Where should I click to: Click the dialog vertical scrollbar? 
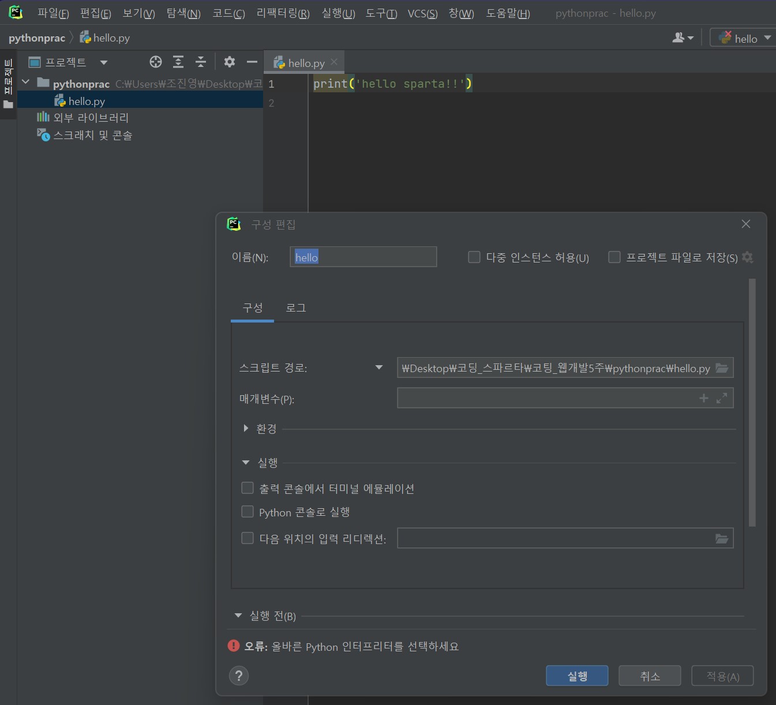click(x=752, y=402)
